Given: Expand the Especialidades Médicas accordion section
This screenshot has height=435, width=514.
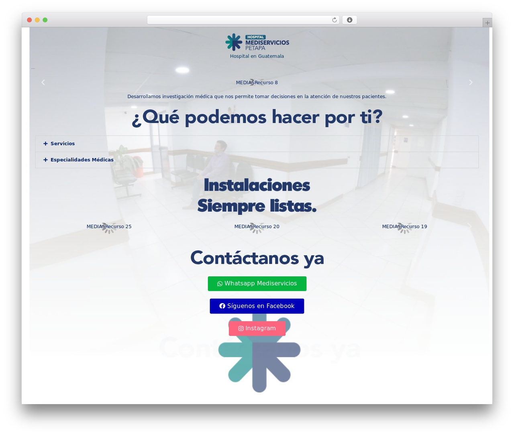Looking at the screenshot, I should click(x=257, y=160).
